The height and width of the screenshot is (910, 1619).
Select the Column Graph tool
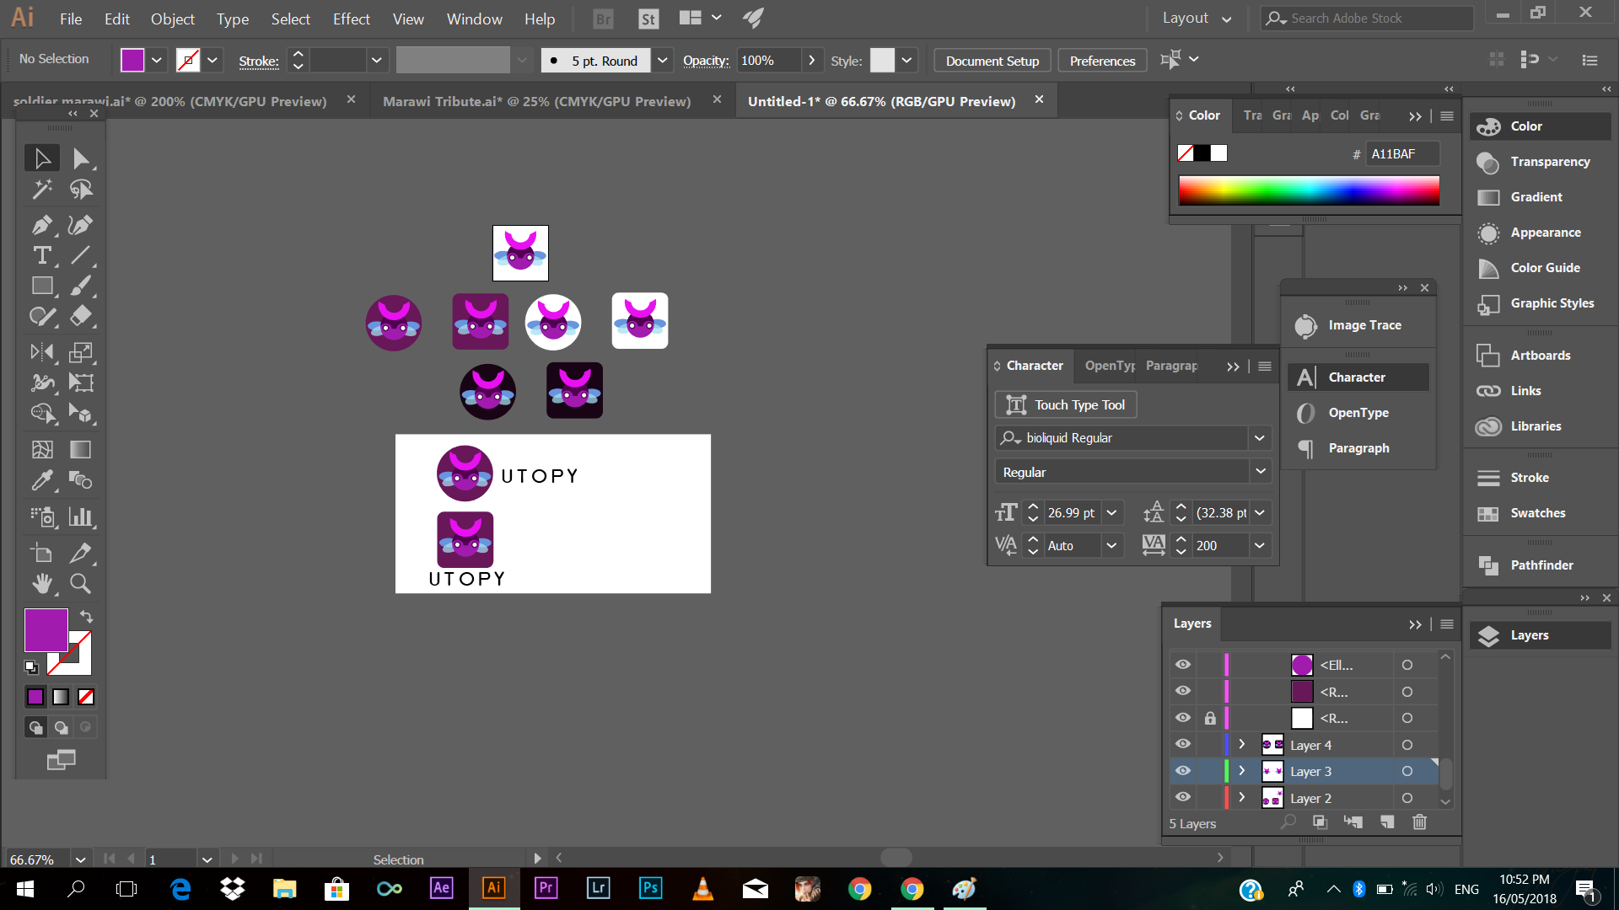coord(81,517)
